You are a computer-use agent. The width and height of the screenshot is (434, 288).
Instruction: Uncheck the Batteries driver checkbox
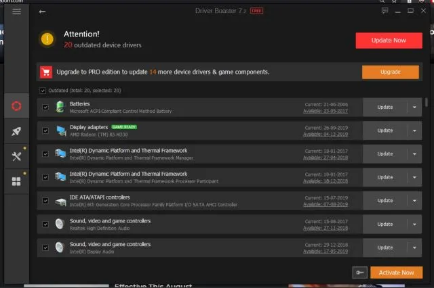[x=45, y=107]
